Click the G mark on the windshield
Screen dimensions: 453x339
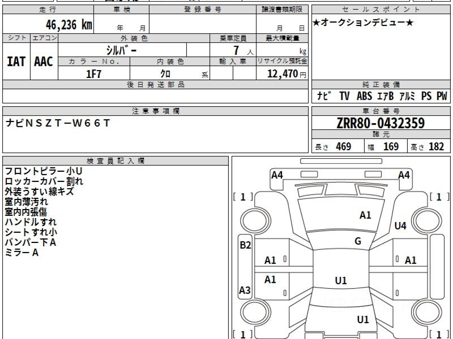pyautogui.click(x=358, y=241)
